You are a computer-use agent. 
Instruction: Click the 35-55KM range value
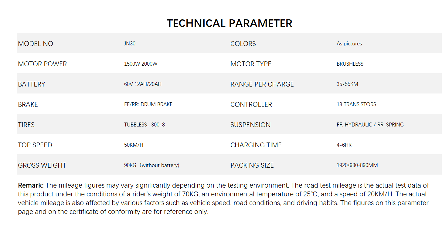347,84
